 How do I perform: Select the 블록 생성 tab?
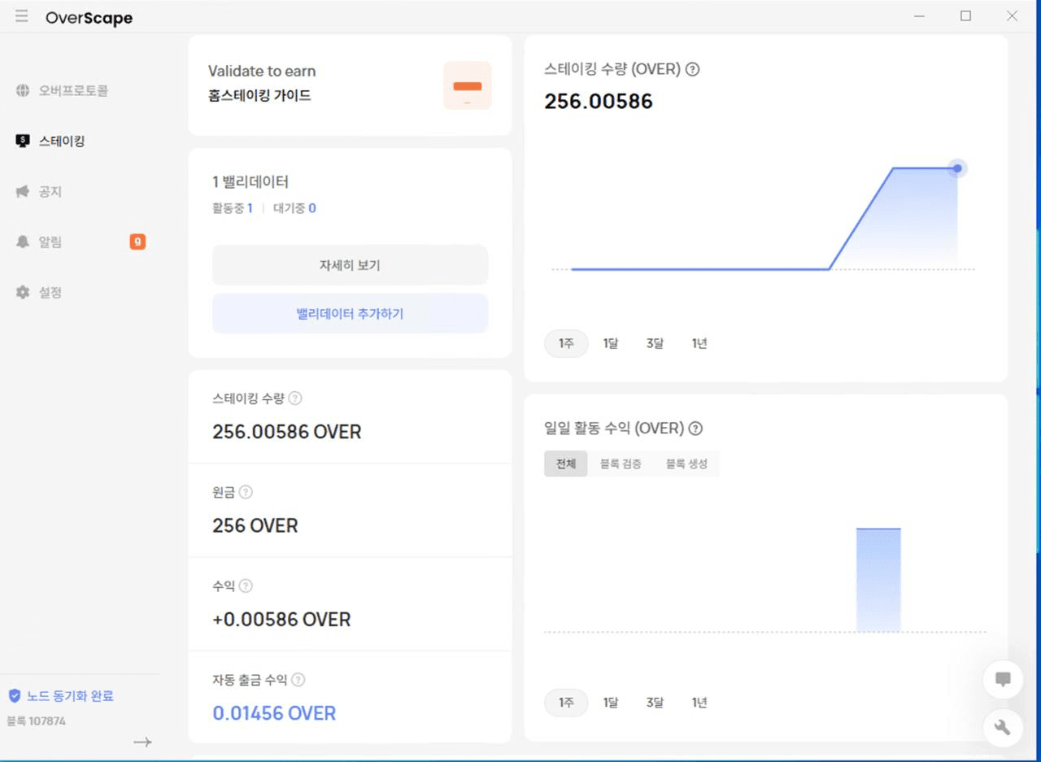tap(687, 464)
